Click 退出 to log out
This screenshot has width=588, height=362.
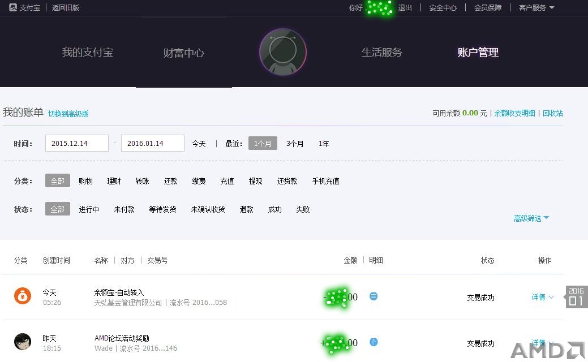tap(405, 8)
